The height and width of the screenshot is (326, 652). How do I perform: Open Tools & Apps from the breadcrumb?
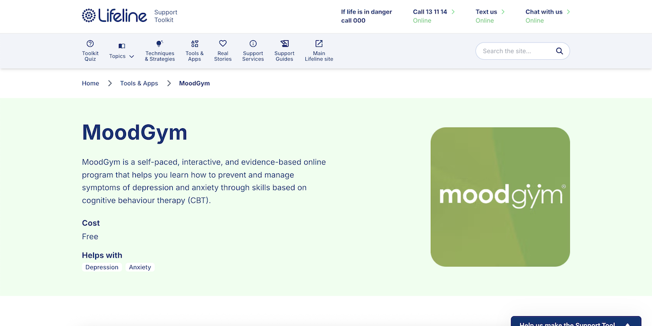(139, 83)
